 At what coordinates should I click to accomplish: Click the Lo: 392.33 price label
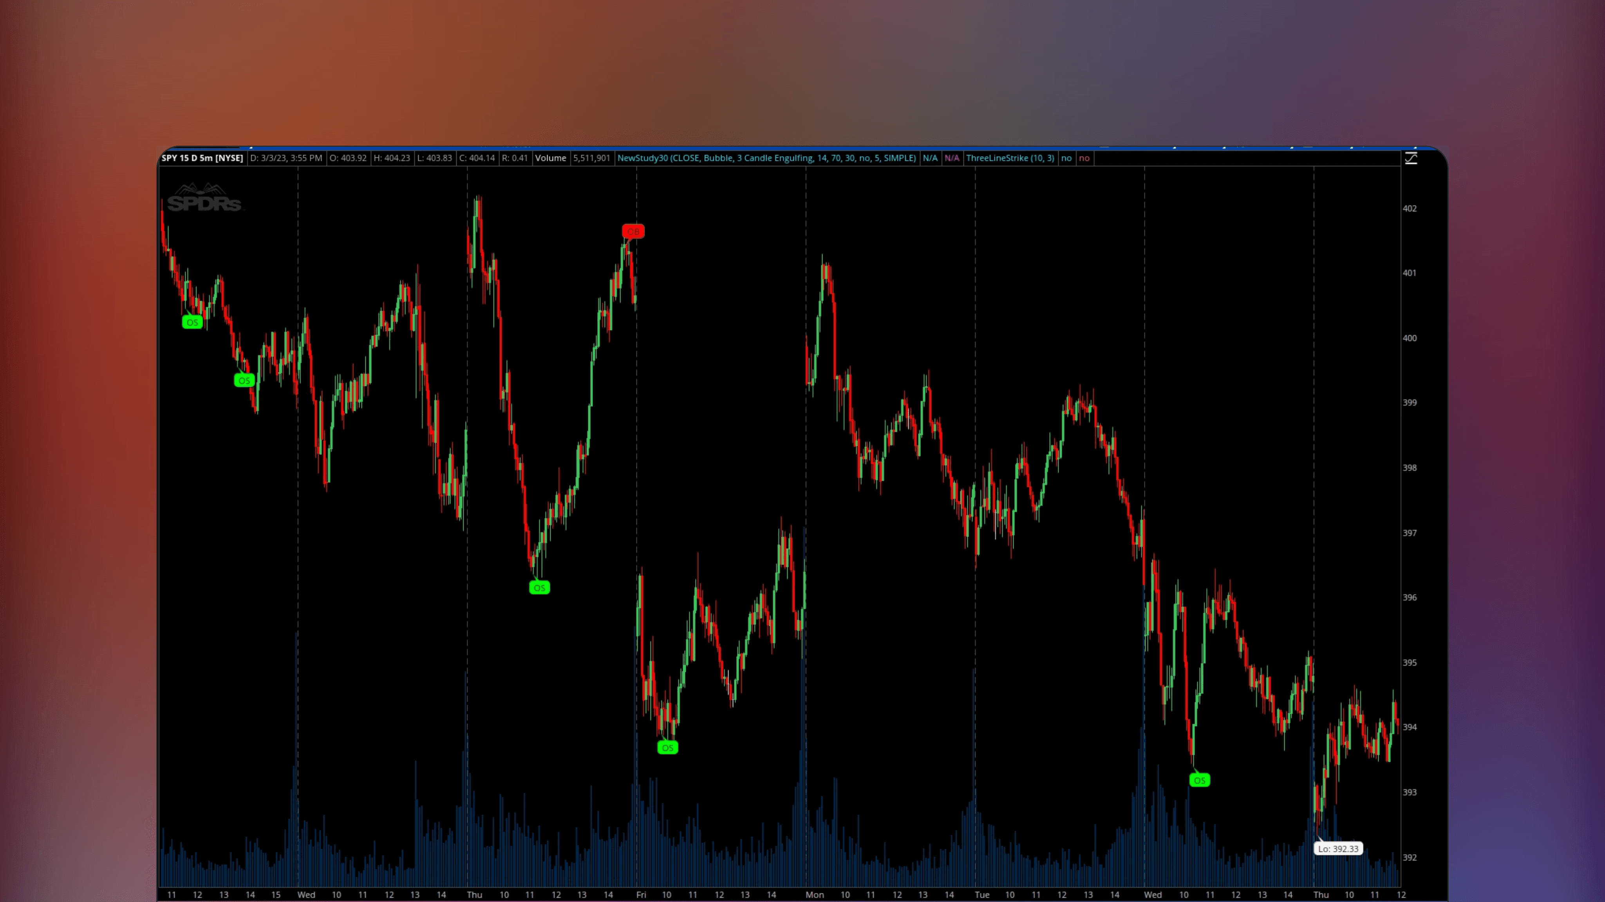1338,848
